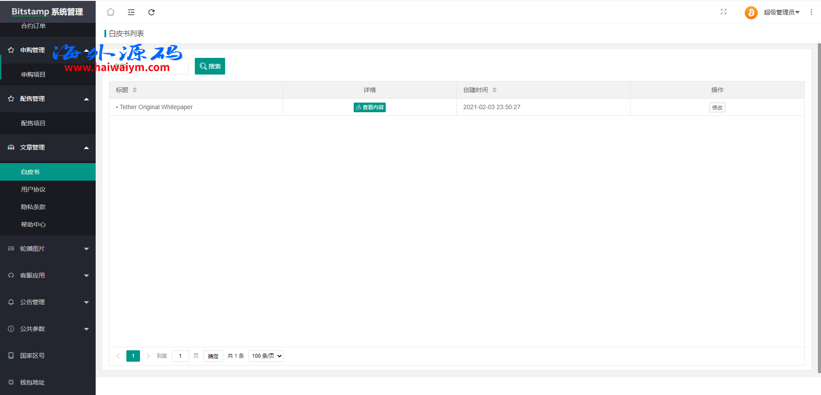Click the Bitcoin avatar icon
The image size is (821, 395).
pyautogui.click(x=751, y=12)
